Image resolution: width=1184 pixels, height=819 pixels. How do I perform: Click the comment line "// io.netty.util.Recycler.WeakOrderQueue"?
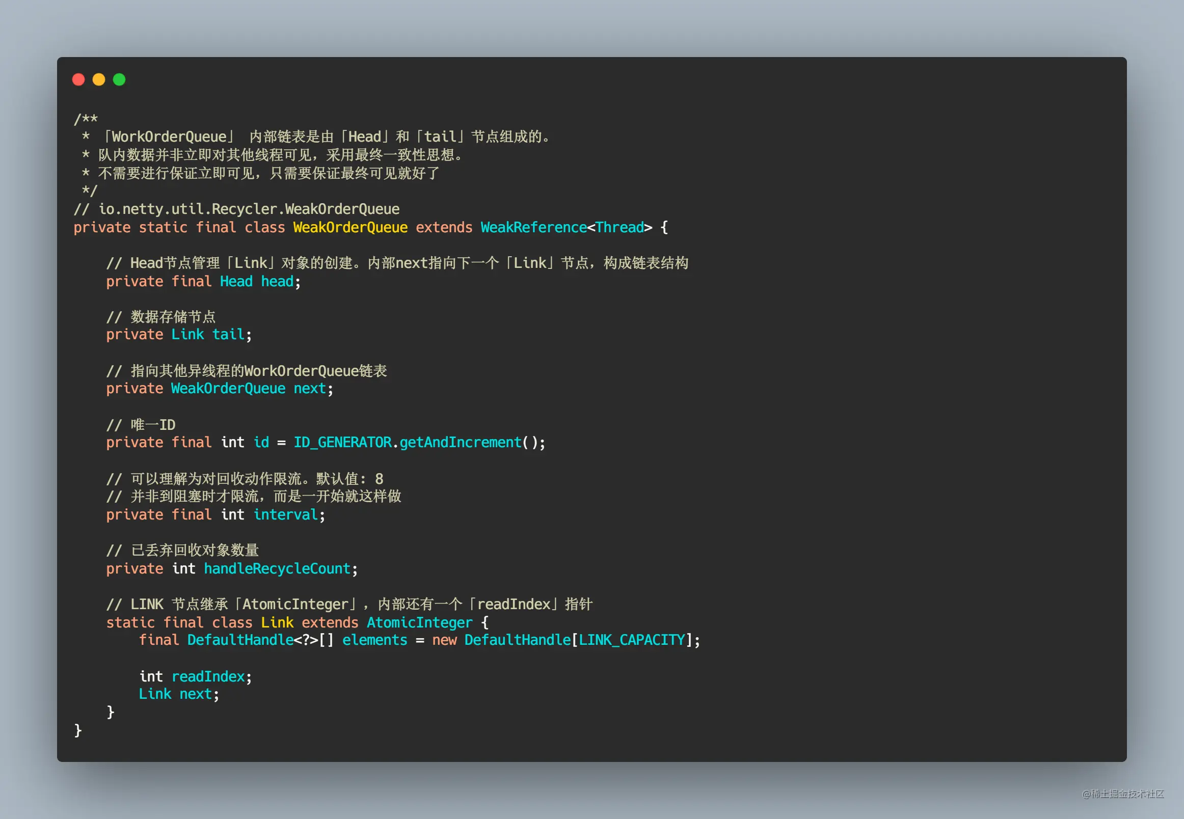(x=236, y=209)
